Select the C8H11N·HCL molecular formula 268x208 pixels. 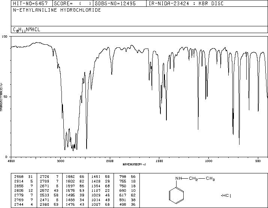click(x=27, y=29)
